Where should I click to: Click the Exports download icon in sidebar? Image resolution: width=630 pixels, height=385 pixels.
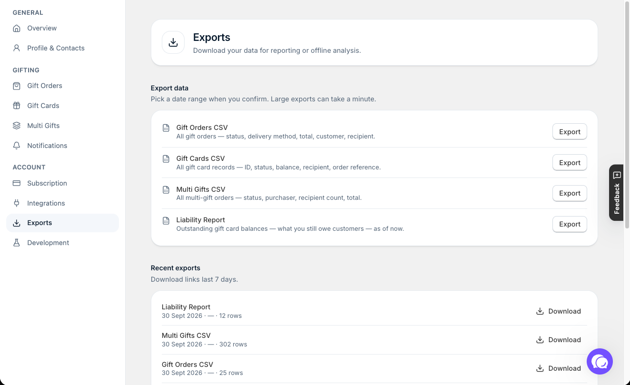pyautogui.click(x=17, y=223)
